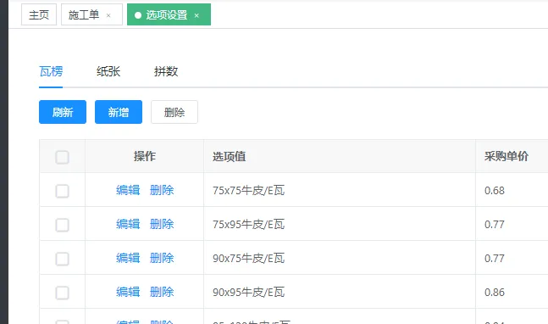Delete the 75x75牛皮/E瓦 row
The height and width of the screenshot is (324, 548).
click(x=162, y=190)
